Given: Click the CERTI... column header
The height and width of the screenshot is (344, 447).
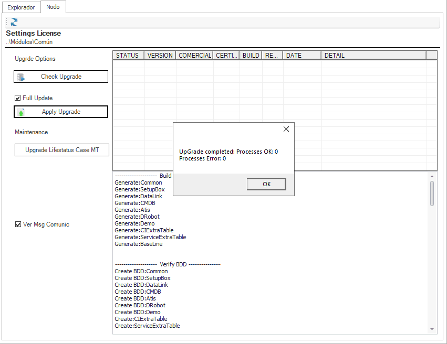Looking at the screenshot, I should click(x=226, y=55).
